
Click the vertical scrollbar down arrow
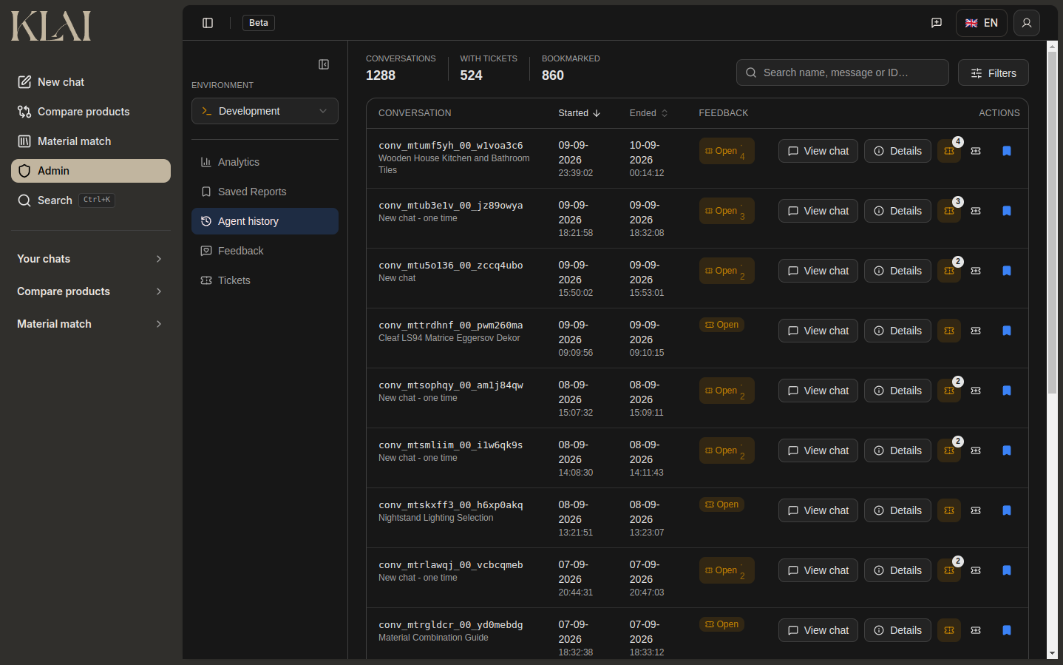coord(1052,654)
